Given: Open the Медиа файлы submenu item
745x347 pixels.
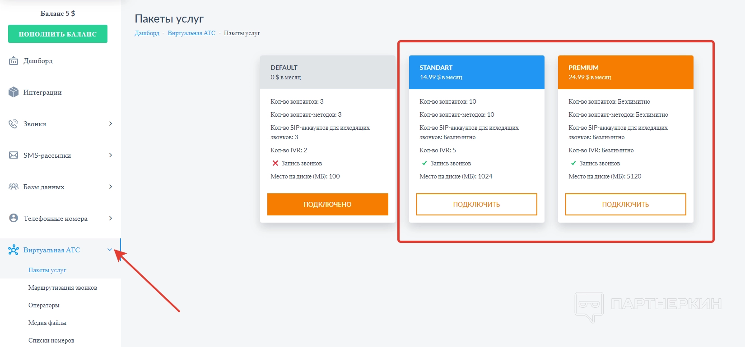Looking at the screenshot, I should 47,323.
